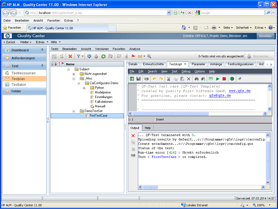
Task: Click the restore window icon in script toolbar
Action: click(x=240, y=79)
